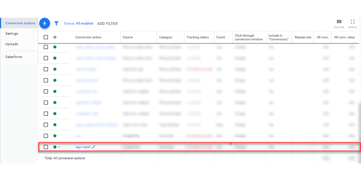
Task: Click the gray status dot in table header
Action: pos(55,37)
